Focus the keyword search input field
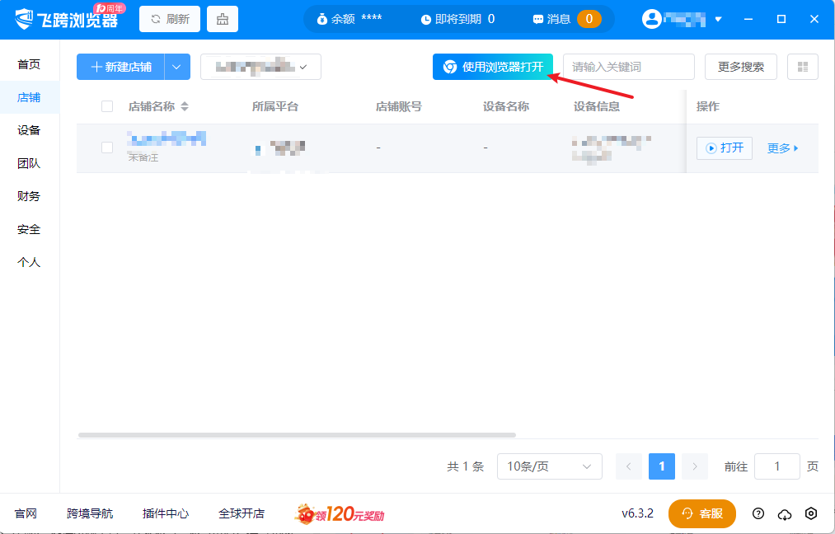Viewport: 835px width, 534px height. click(x=628, y=67)
